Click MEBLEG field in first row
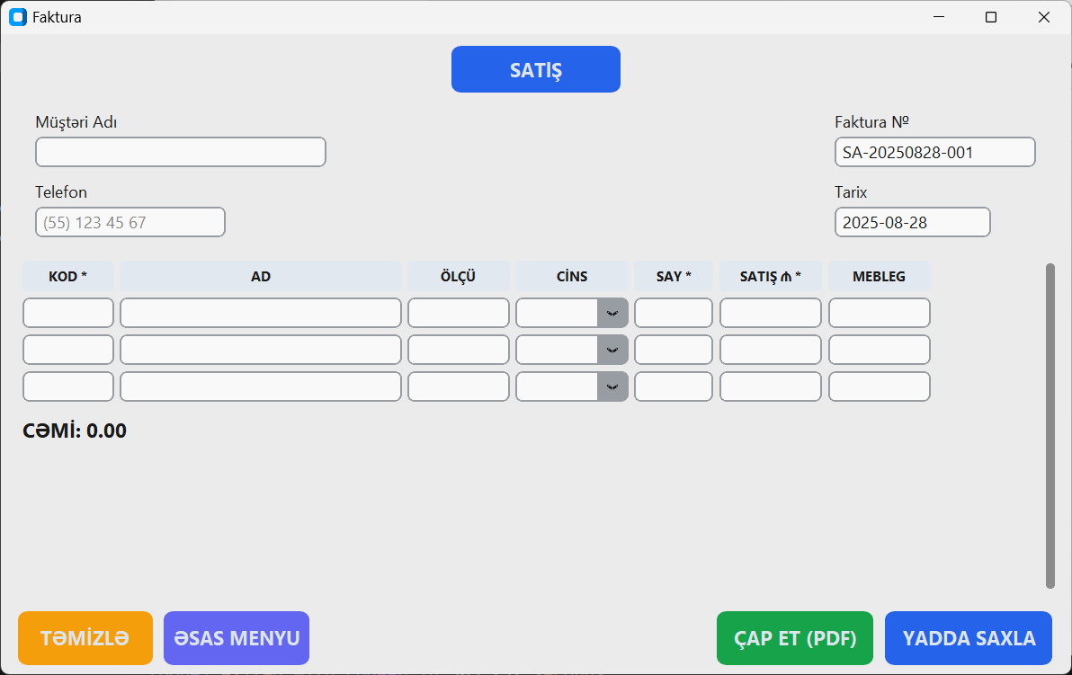The image size is (1072, 675). [x=880, y=313]
